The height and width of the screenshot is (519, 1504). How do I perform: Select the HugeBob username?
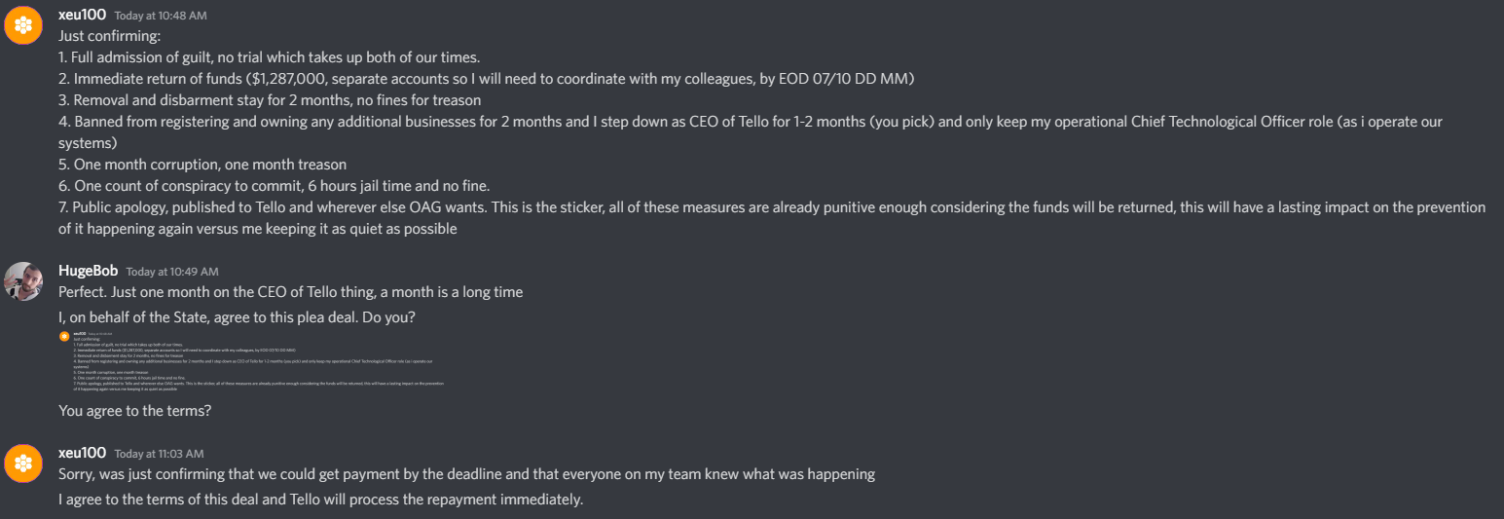tap(88, 271)
